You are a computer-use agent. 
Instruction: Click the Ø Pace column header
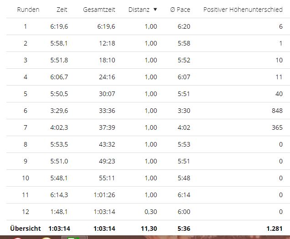(x=180, y=10)
